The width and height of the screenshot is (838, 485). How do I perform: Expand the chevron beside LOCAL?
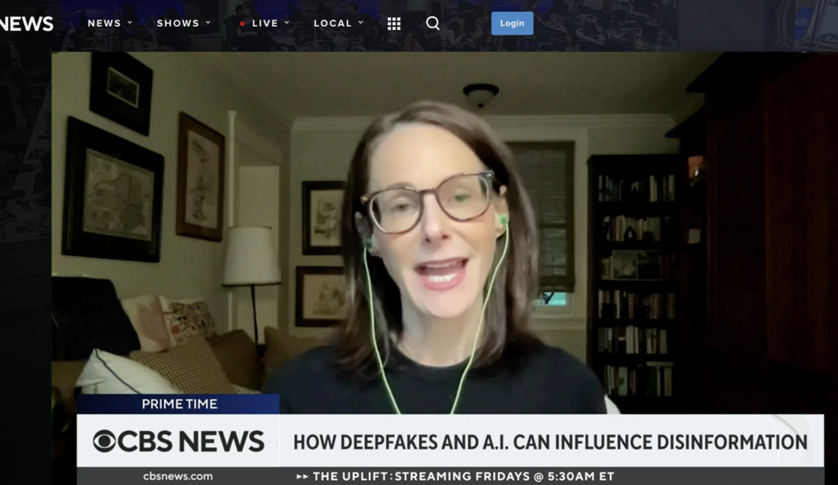[x=361, y=23]
